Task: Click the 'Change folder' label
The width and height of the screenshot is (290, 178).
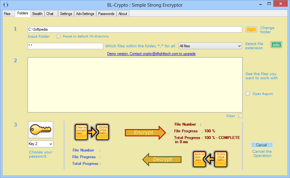Action: (267, 30)
